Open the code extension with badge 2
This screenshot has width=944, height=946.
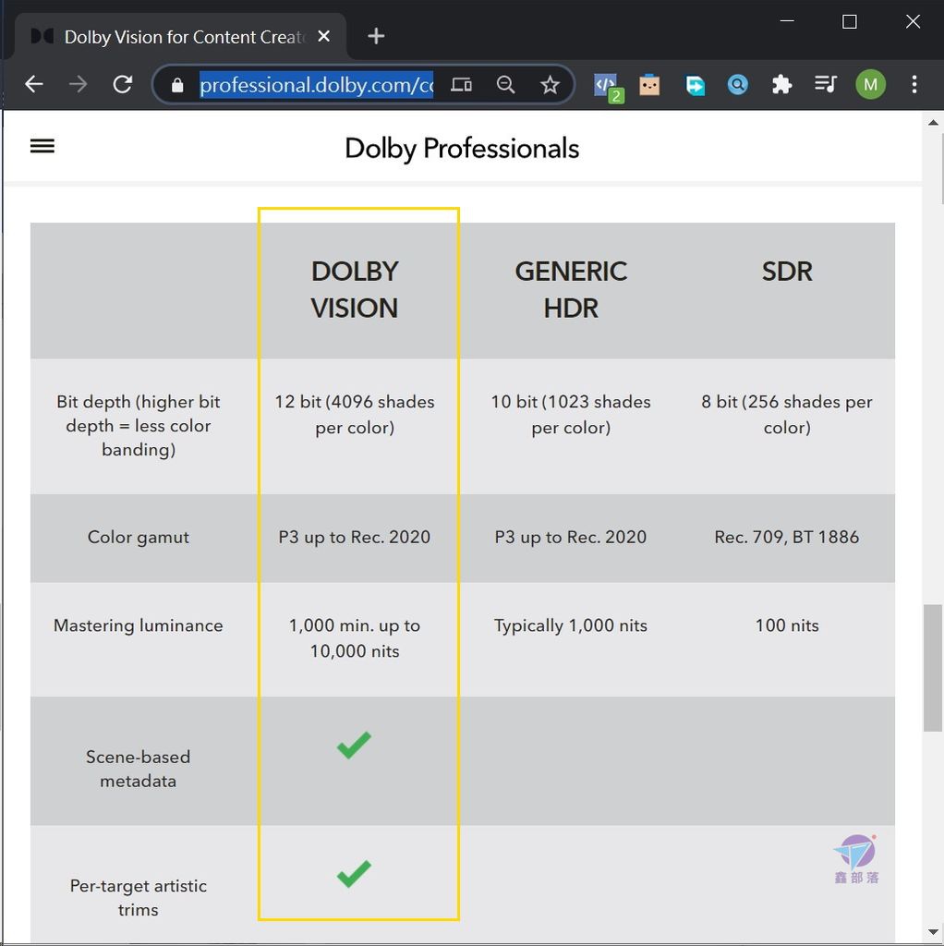point(607,86)
